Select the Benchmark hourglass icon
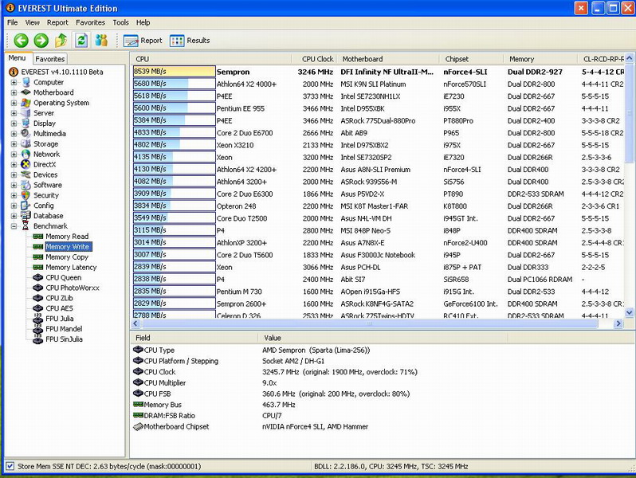Viewport: 636px width, 478px height. click(26, 225)
